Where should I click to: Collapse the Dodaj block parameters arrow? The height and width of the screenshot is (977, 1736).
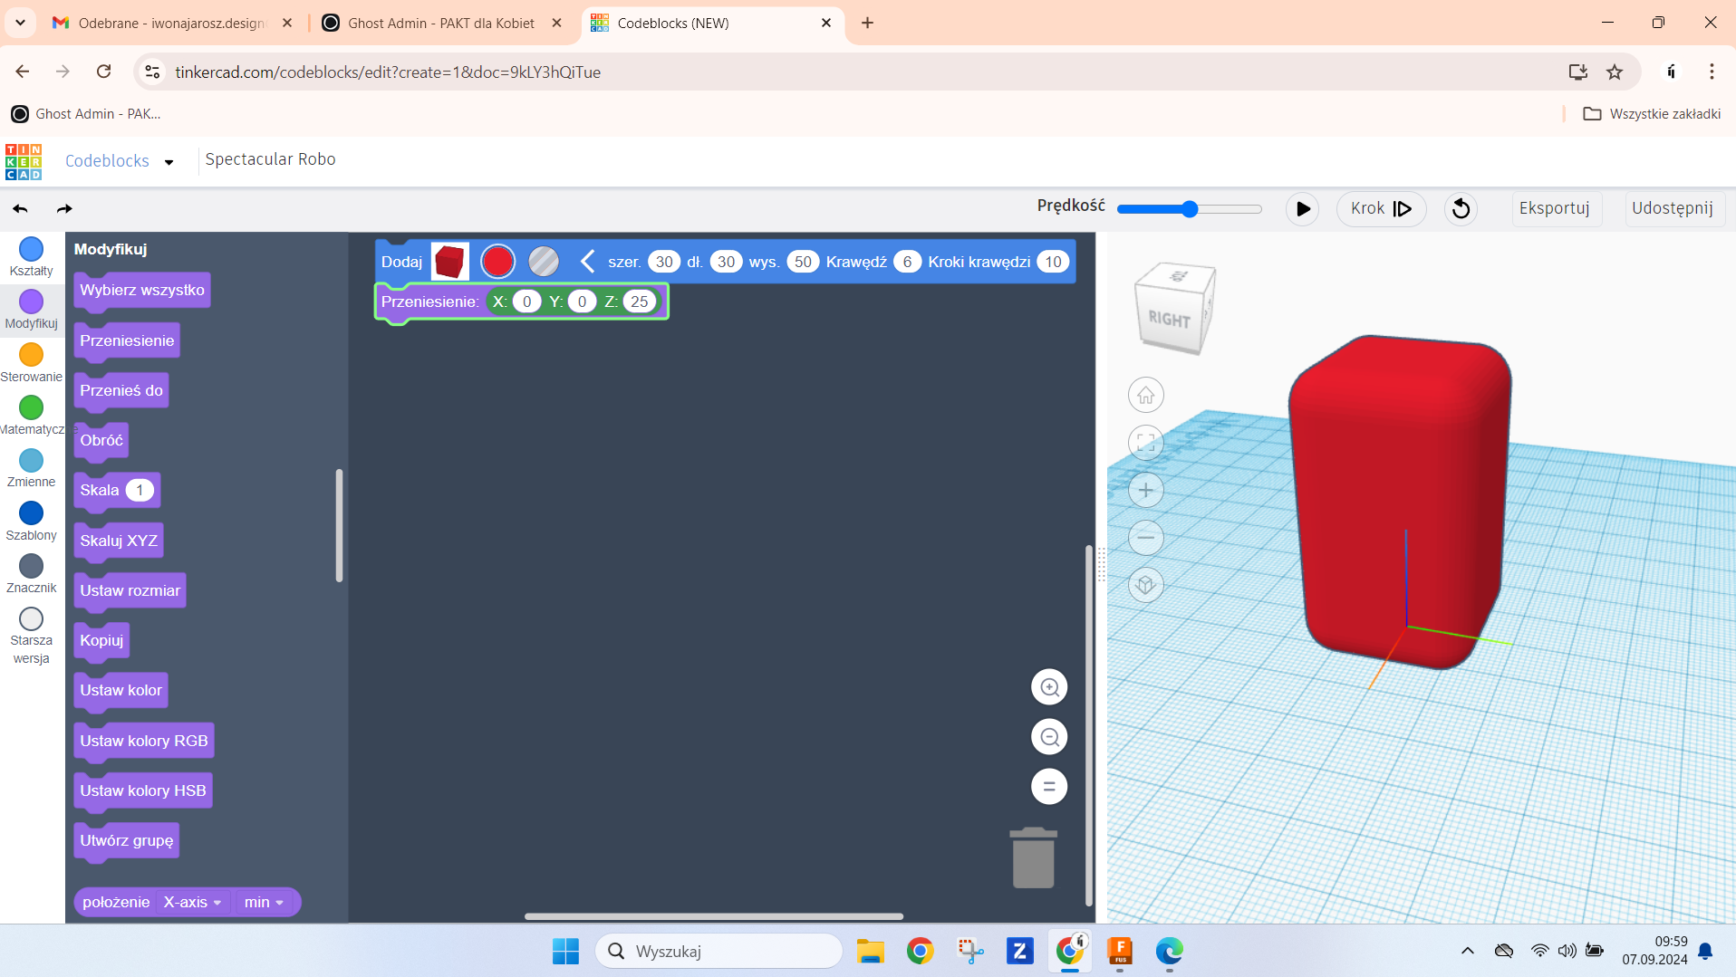[587, 262]
